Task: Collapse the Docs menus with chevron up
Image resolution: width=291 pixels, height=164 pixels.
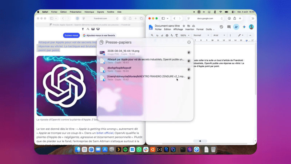Action: tap(250, 35)
